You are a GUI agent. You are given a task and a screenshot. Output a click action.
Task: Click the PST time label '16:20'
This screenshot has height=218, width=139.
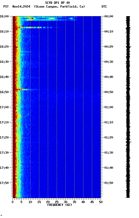(4, 47)
